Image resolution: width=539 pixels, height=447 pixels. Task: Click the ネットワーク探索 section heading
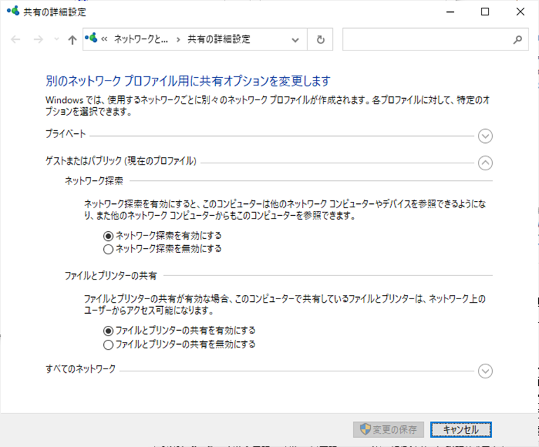pos(94,181)
